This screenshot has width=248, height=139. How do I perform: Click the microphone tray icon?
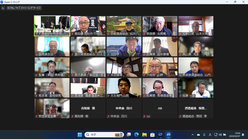204,135
